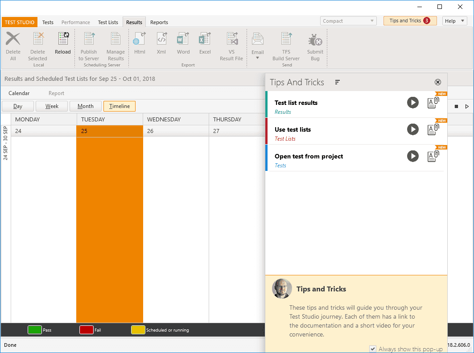The height and width of the screenshot is (353, 474).
Task: Click the sort icon in Tips And Tricks header
Action: pyautogui.click(x=338, y=82)
